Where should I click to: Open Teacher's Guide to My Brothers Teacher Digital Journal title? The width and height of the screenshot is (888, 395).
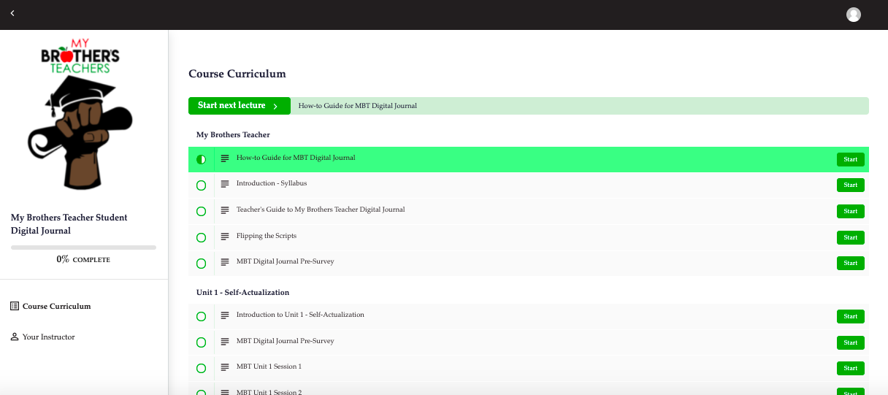(x=321, y=210)
